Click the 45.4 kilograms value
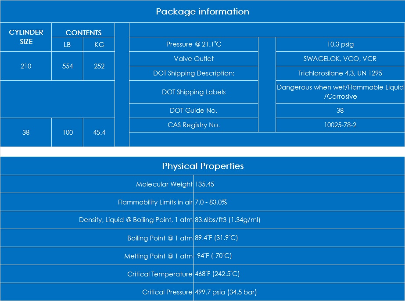Screen dimensions: 405x301 tap(99, 132)
